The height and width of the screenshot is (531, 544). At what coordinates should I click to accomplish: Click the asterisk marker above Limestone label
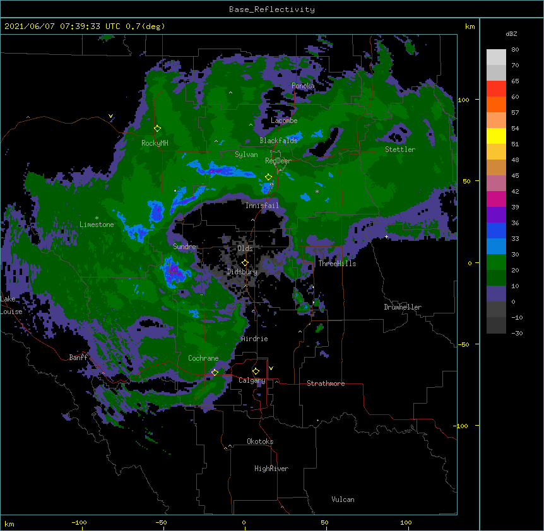[x=97, y=218]
